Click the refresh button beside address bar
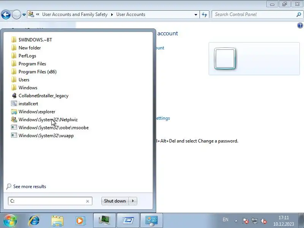This screenshot has width=304, height=228. (x=204, y=14)
